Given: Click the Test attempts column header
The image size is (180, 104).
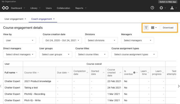Looking at the screenshot, I should pos(171,72).
